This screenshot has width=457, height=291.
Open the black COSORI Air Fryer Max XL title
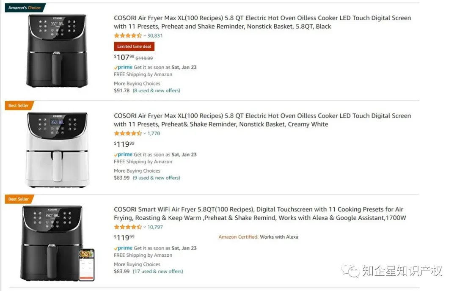pyautogui.click(x=262, y=22)
